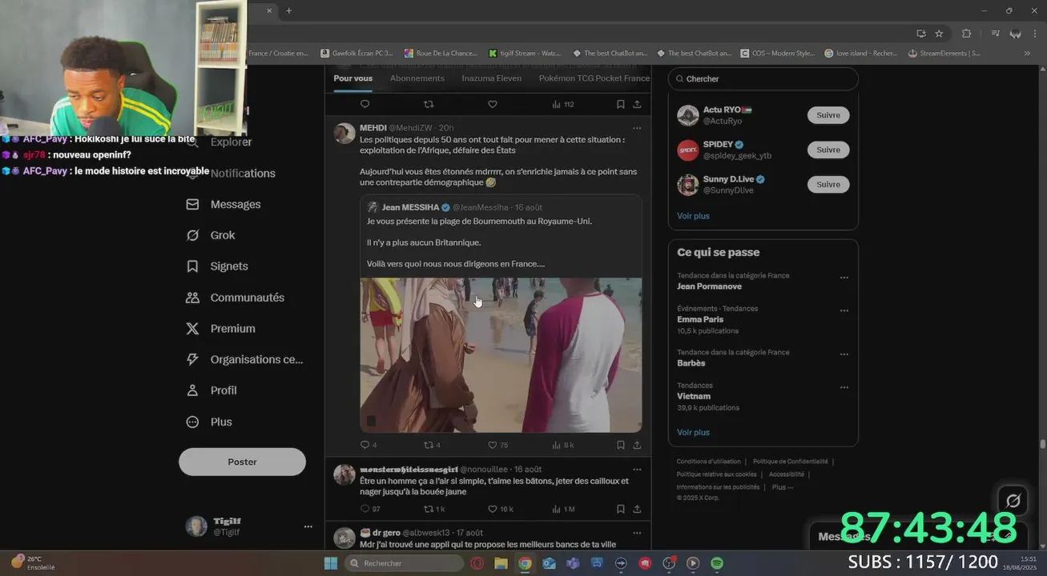The width and height of the screenshot is (1047, 576).
Task: Follow Actu RYO with Suivre button
Action: click(x=828, y=115)
